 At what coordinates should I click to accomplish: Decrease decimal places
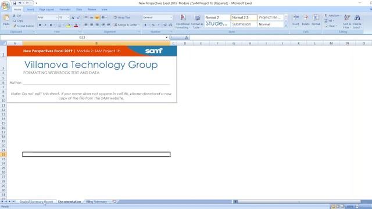click(x=170, y=25)
